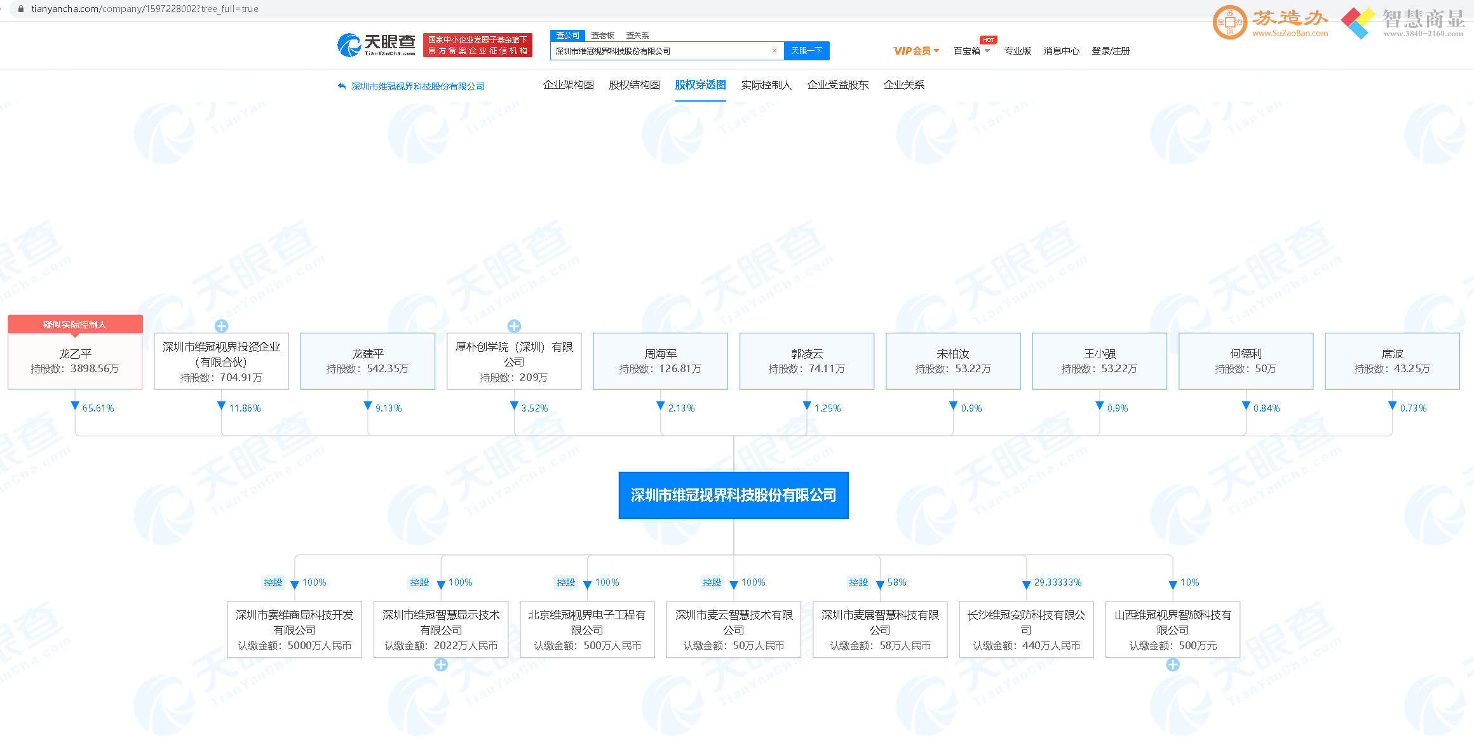Click 登录/注册 link
The image size is (1474, 738).
(1111, 51)
